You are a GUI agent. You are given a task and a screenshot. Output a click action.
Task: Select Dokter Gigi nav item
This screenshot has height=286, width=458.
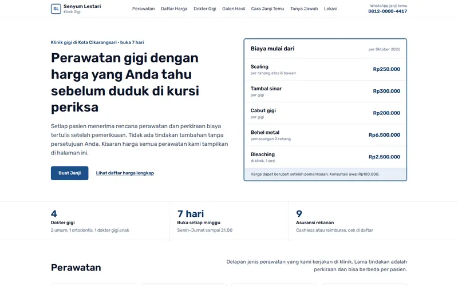point(205,9)
